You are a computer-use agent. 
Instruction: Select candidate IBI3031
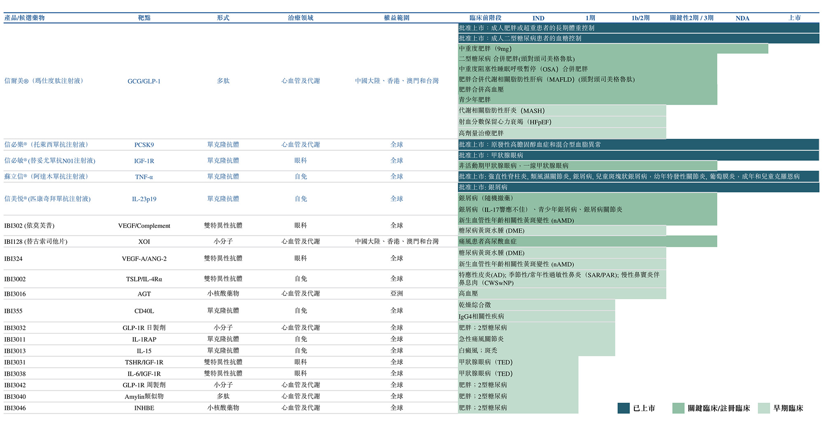15,362
